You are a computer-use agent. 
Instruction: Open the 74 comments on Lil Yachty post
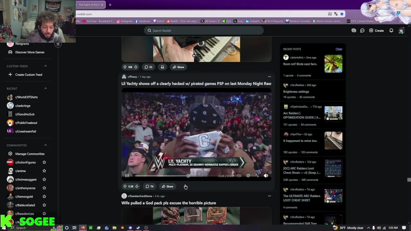[x=149, y=186]
